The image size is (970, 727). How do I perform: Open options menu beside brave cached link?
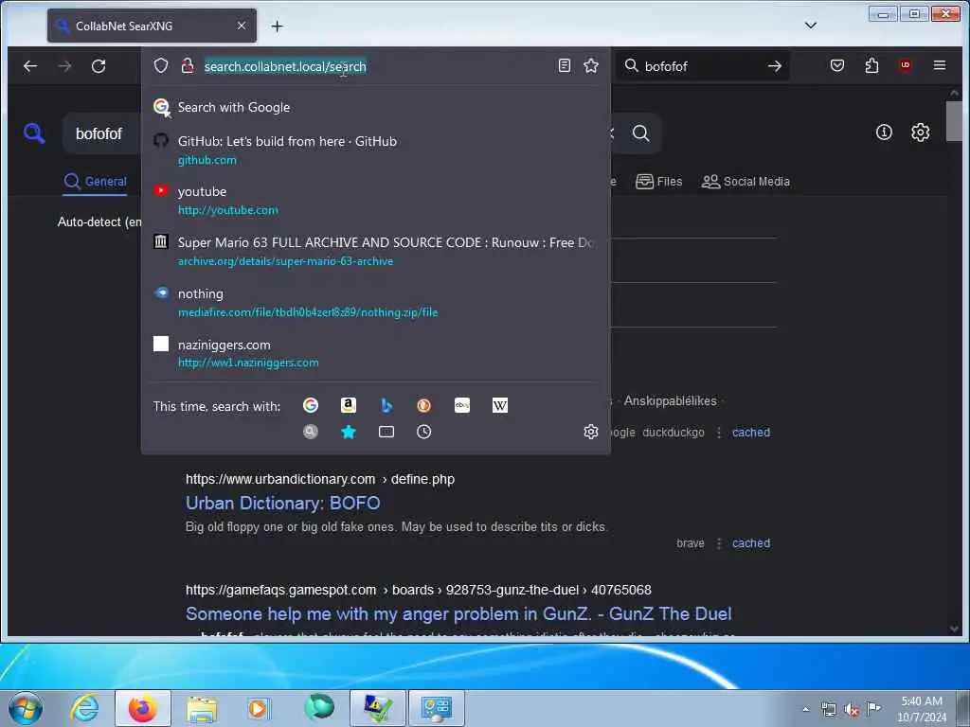[718, 542]
